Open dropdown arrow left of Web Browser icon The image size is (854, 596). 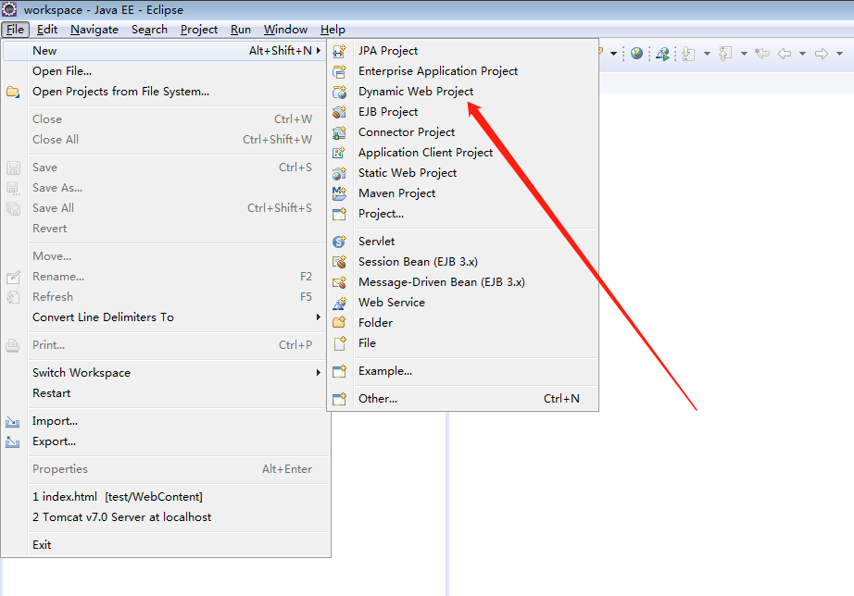click(613, 54)
